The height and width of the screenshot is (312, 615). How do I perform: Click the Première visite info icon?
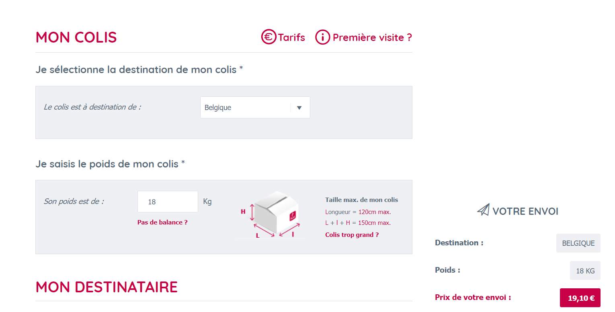point(322,37)
